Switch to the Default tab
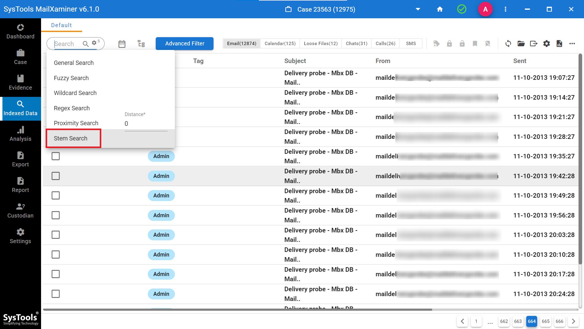This screenshot has width=584, height=329. [x=61, y=25]
